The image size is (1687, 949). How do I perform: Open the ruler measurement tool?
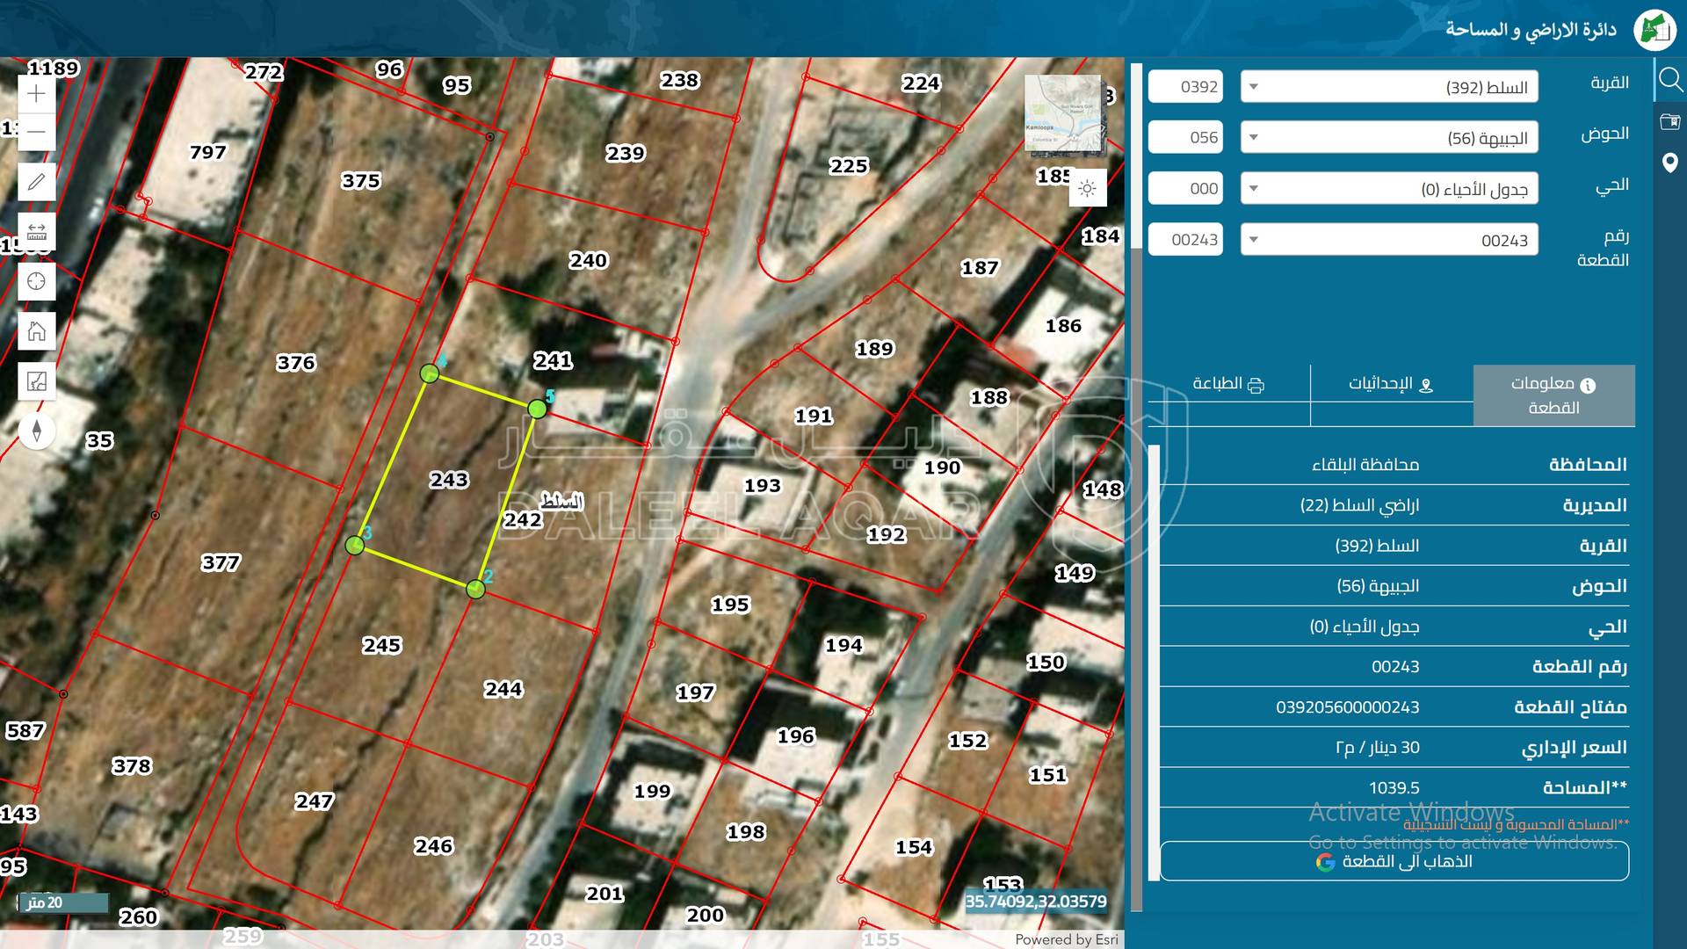36,232
